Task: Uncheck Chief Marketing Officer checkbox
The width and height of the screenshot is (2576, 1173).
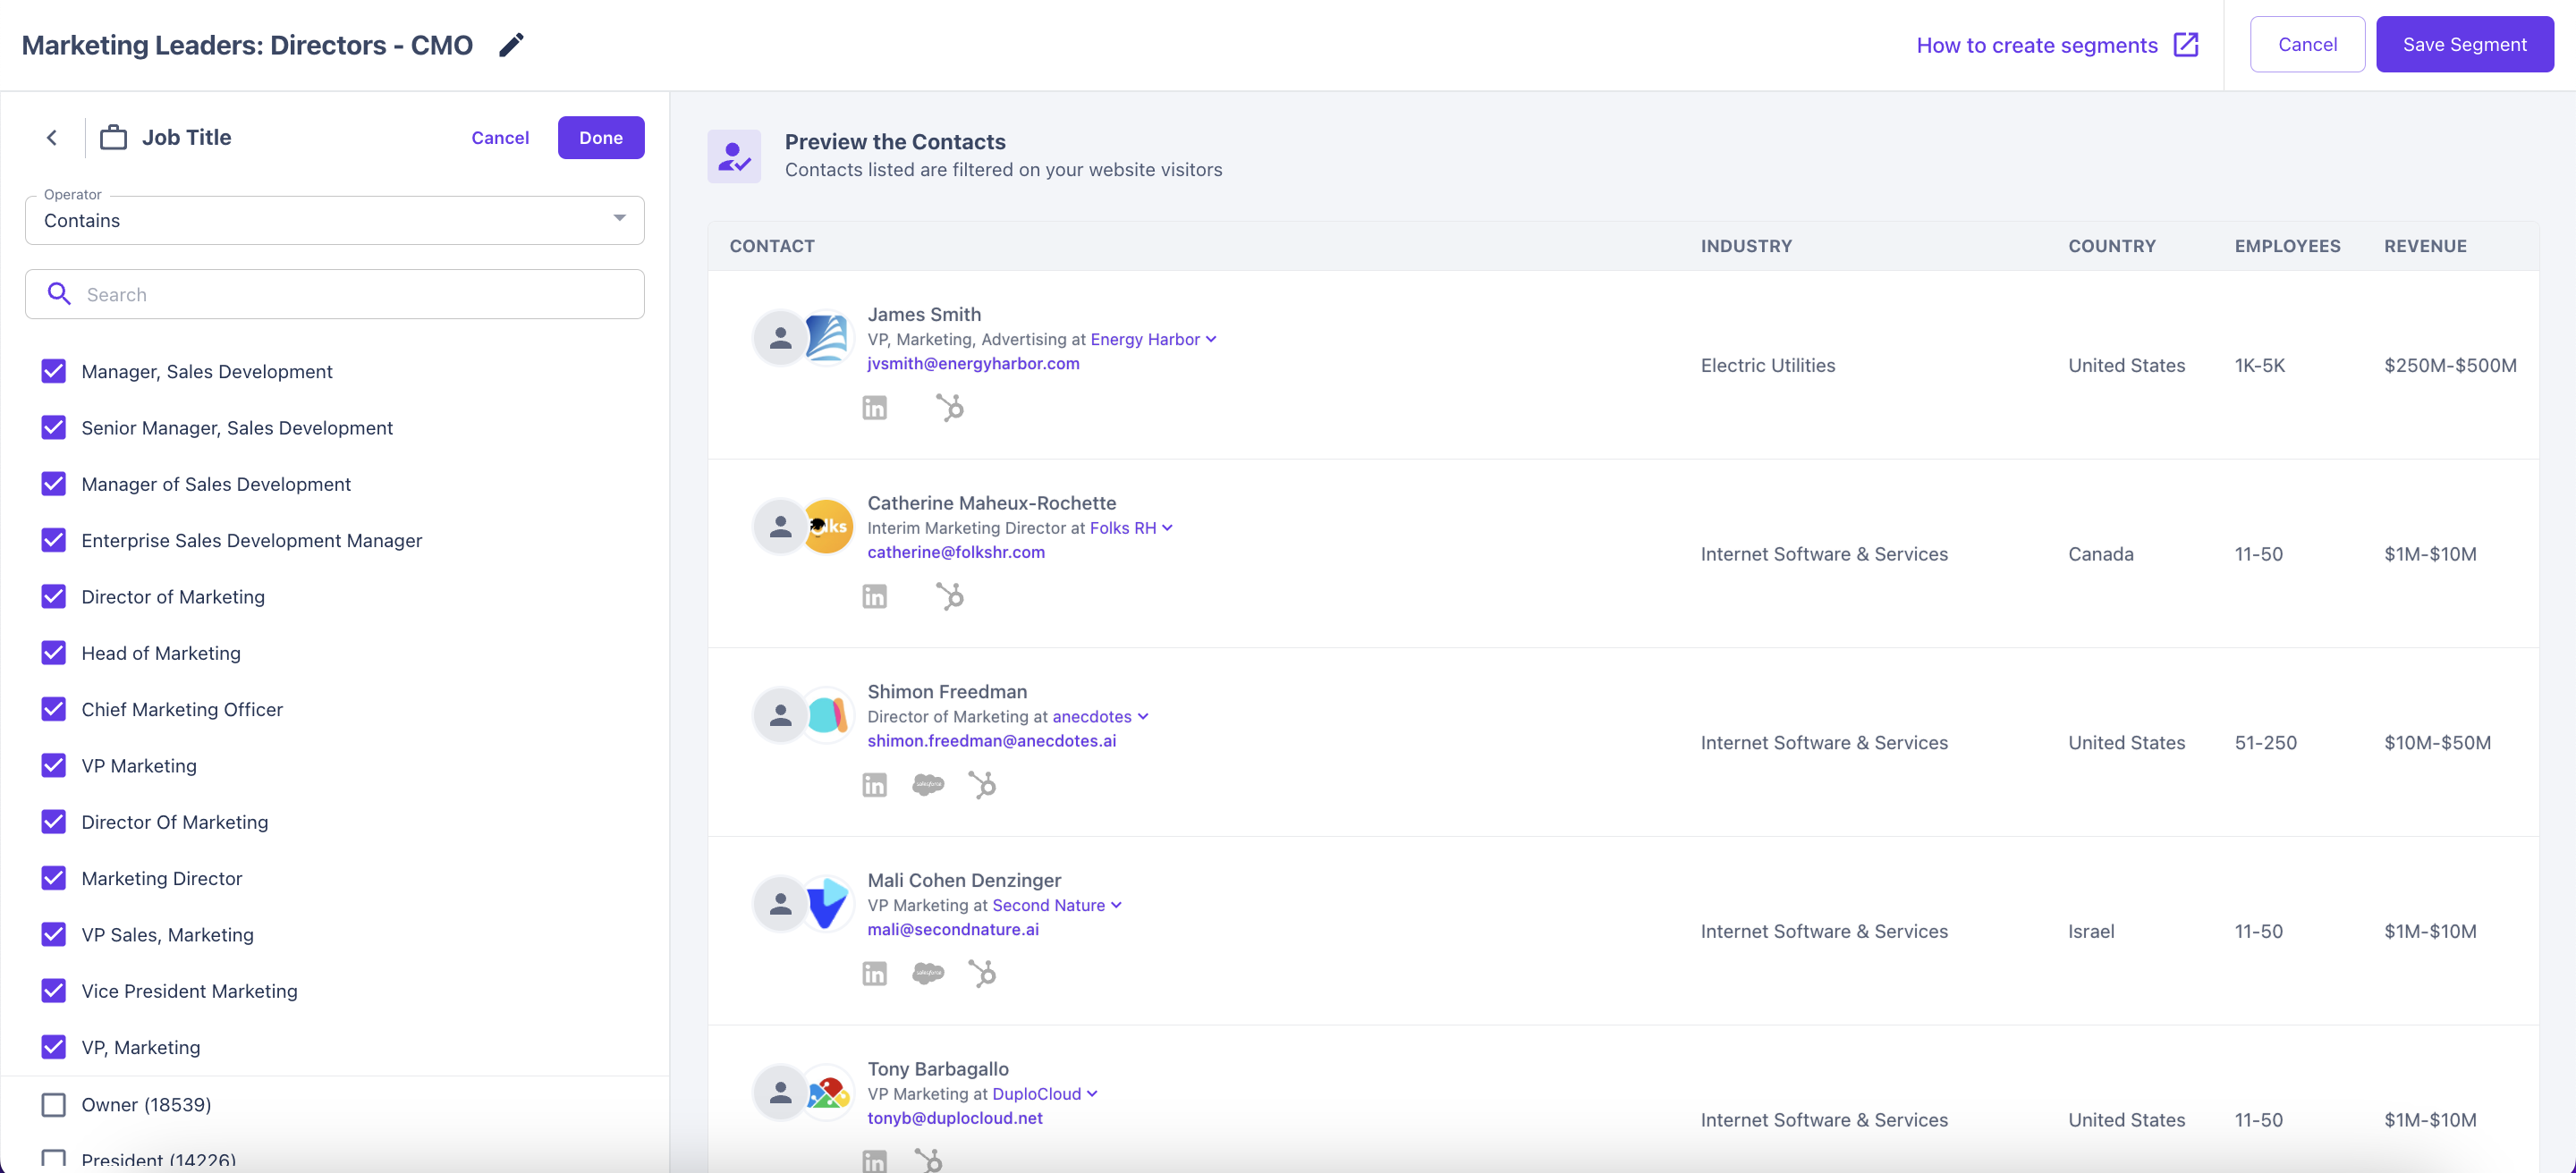Action: coord(54,709)
